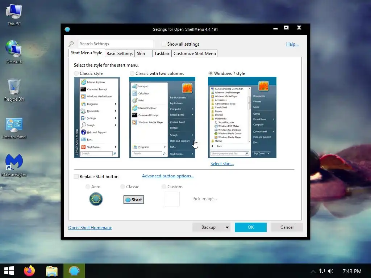Open the Select skin link
Viewport: 371px width, 278px height.
point(222,164)
